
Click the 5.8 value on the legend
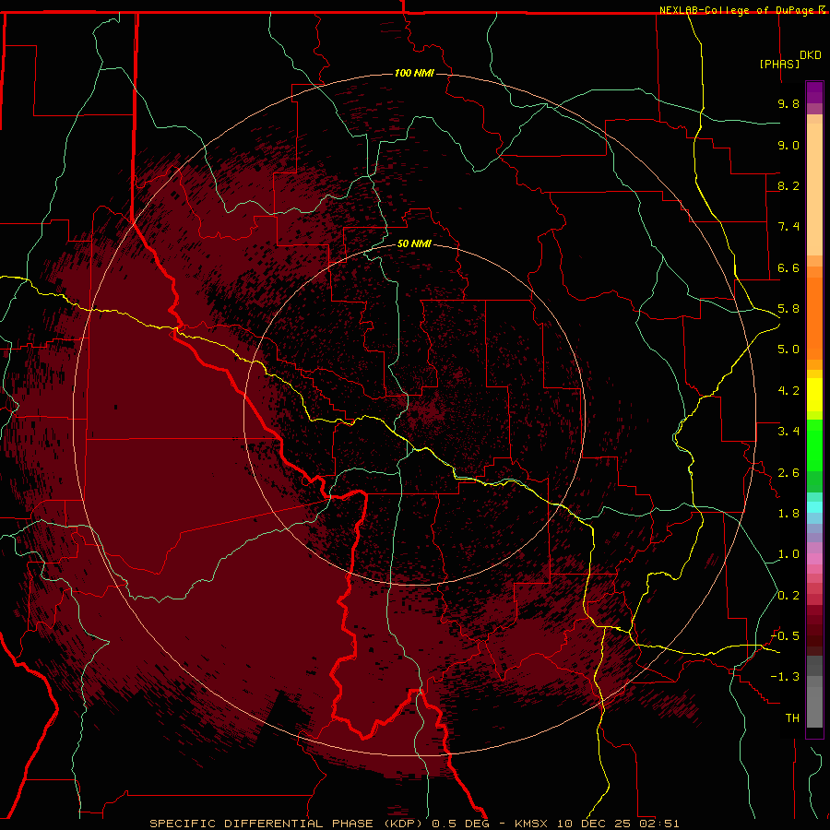click(x=788, y=309)
